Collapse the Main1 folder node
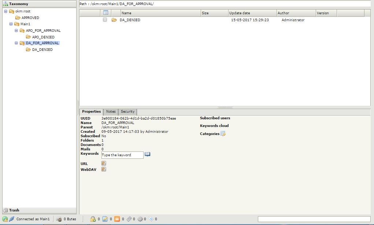The width and height of the screenshot is (374, 225). click(11, 24)
